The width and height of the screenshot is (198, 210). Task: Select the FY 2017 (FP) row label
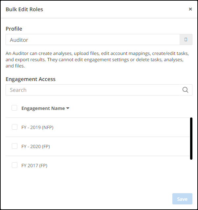34,166
